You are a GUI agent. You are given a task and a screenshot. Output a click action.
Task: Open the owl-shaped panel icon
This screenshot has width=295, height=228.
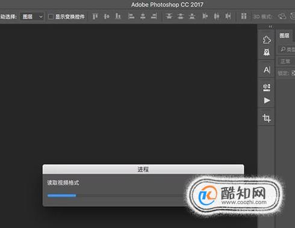coord(267,52)
